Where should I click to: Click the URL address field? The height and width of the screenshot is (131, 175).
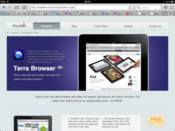click(x=82, y=7)
